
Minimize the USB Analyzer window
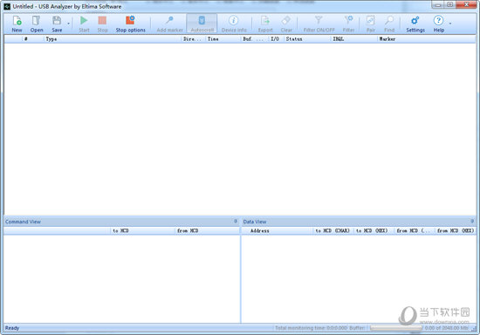(438, 4)
